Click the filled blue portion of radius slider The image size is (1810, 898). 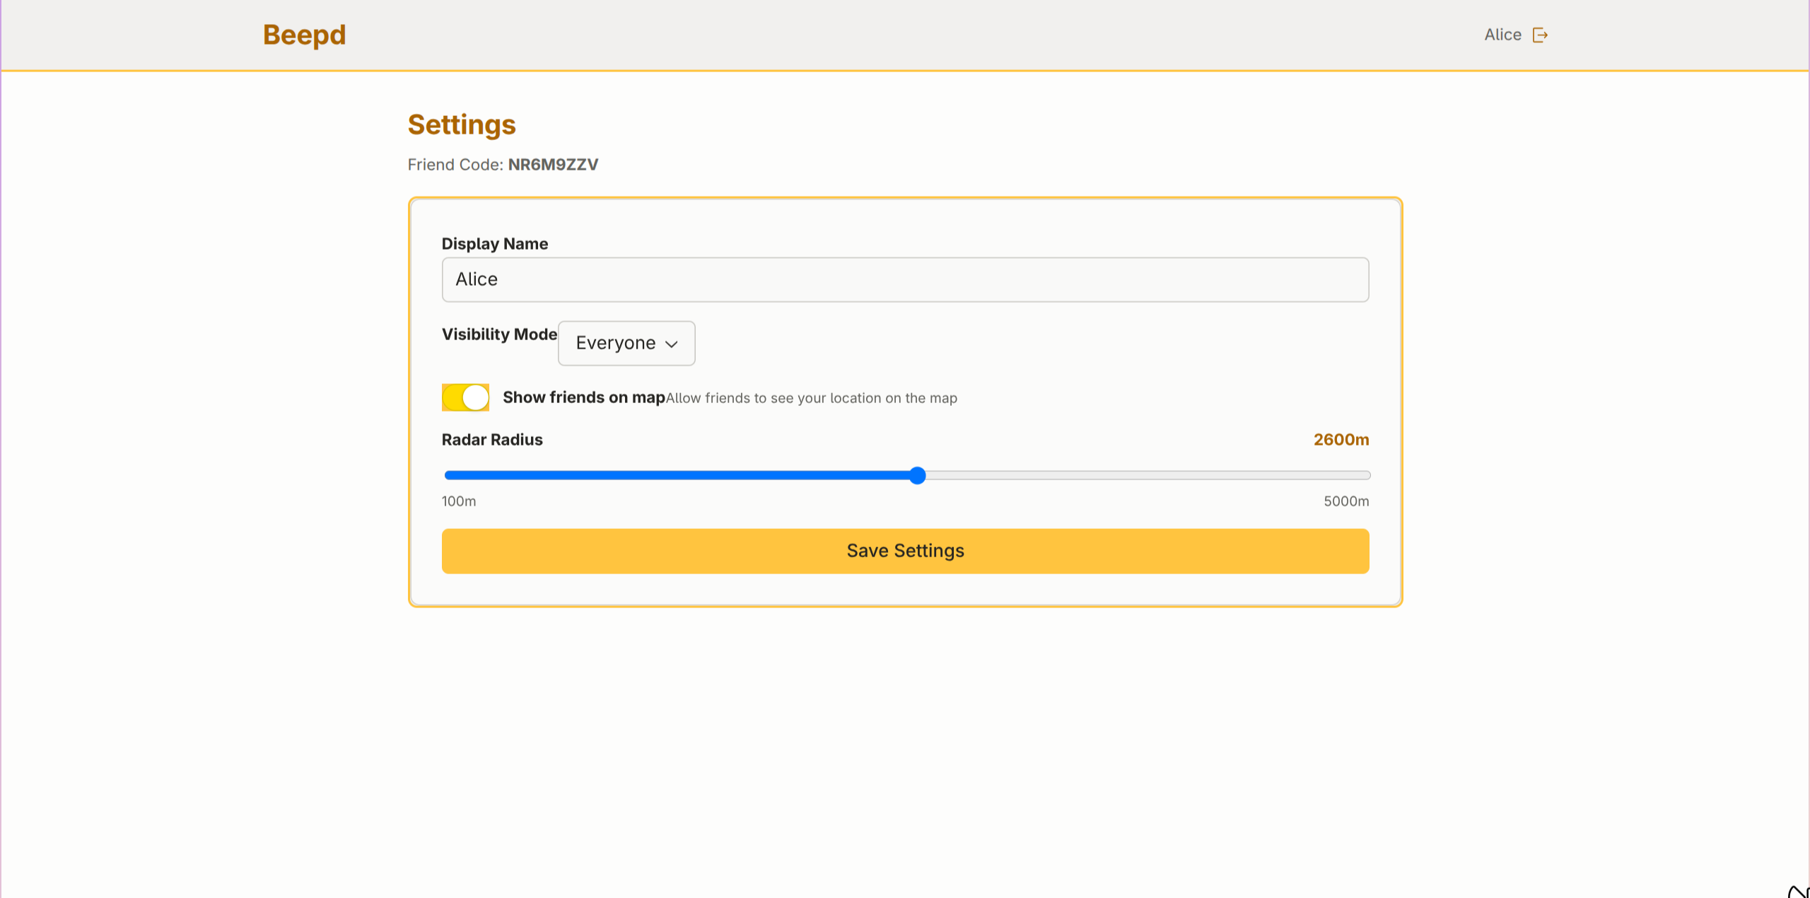tap(679, 475)
